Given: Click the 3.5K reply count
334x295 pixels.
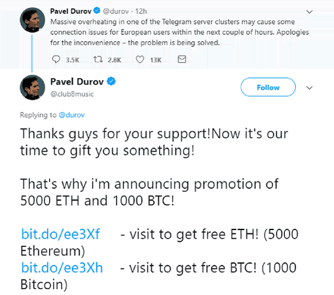Looking at the screenshot, I should point(73,60).
